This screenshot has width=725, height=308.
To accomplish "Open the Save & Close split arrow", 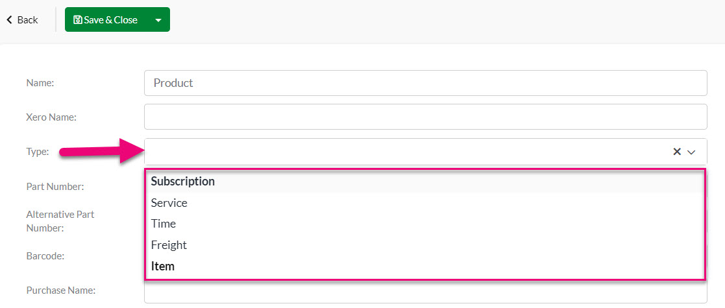I will coord(158,20).
